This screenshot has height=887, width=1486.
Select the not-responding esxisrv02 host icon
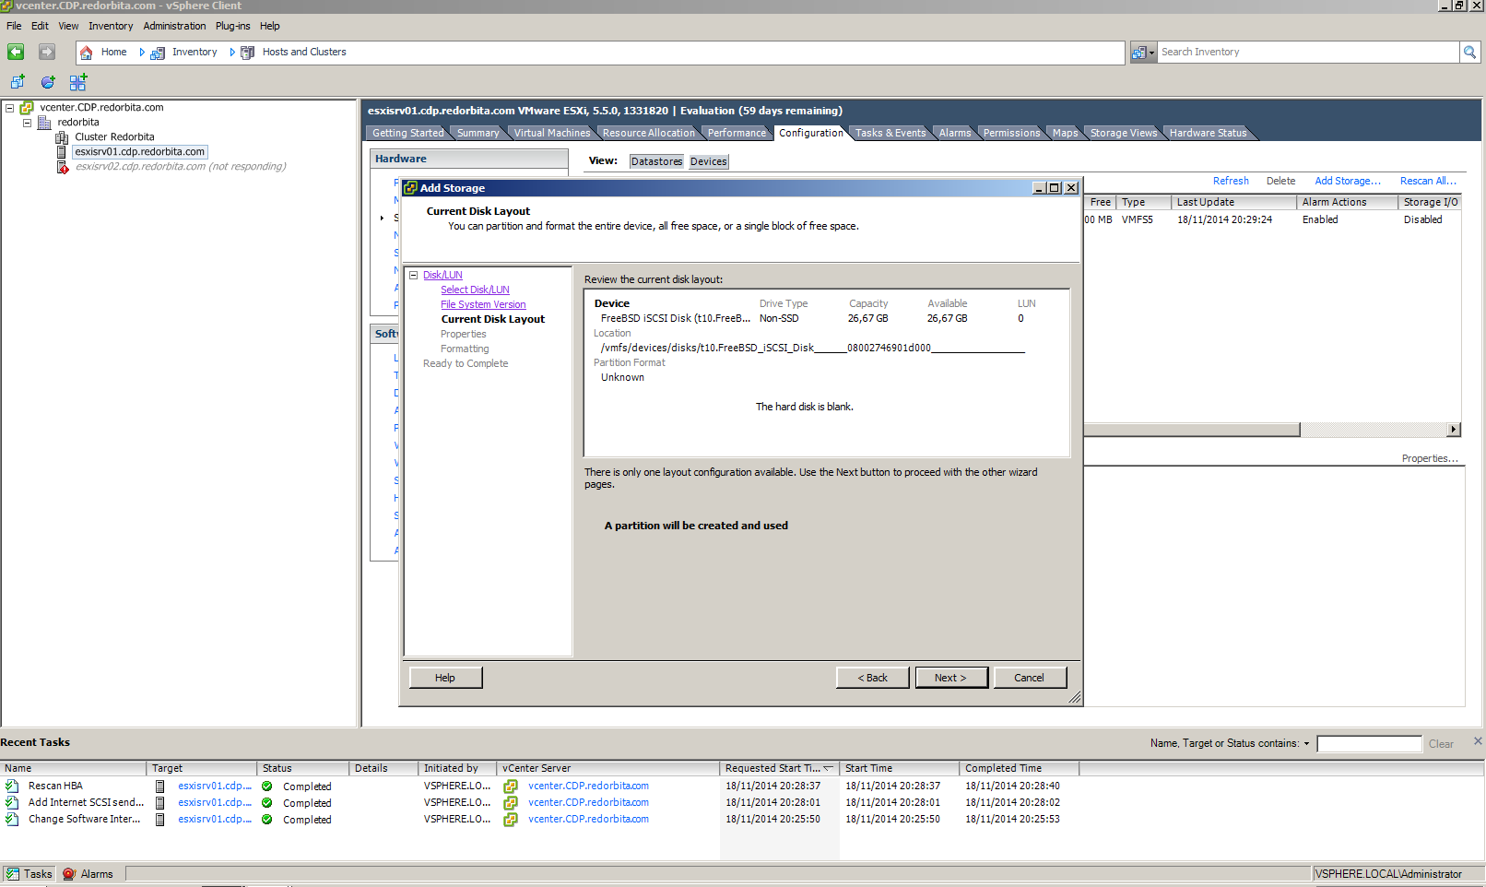pos(63,167)
